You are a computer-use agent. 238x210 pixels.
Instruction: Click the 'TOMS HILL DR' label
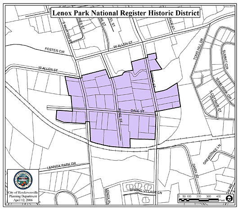[198, 49]
